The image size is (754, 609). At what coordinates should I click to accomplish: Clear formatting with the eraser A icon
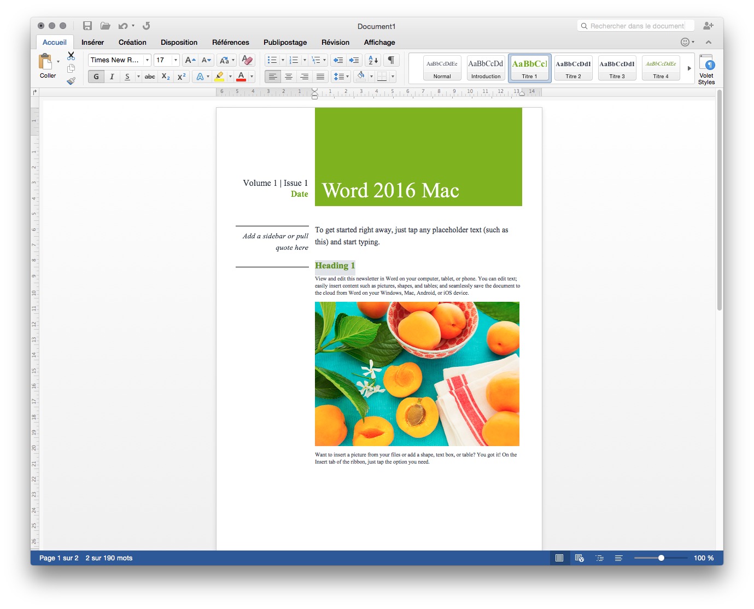(x=247, y=60)
